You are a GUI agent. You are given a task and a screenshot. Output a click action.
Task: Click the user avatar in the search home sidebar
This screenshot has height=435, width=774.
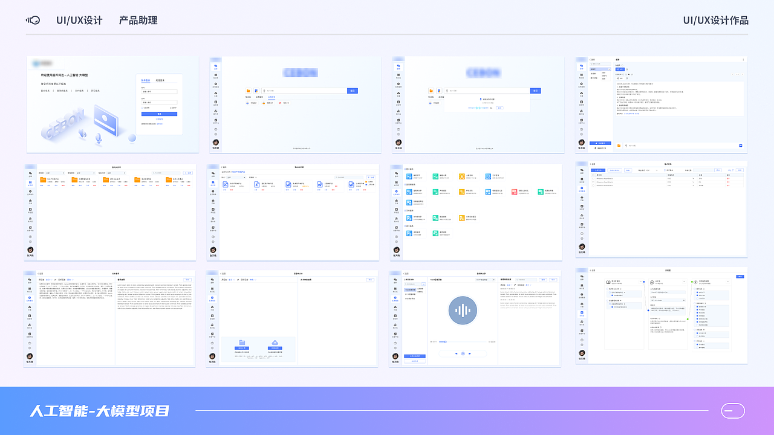[216, 143]
